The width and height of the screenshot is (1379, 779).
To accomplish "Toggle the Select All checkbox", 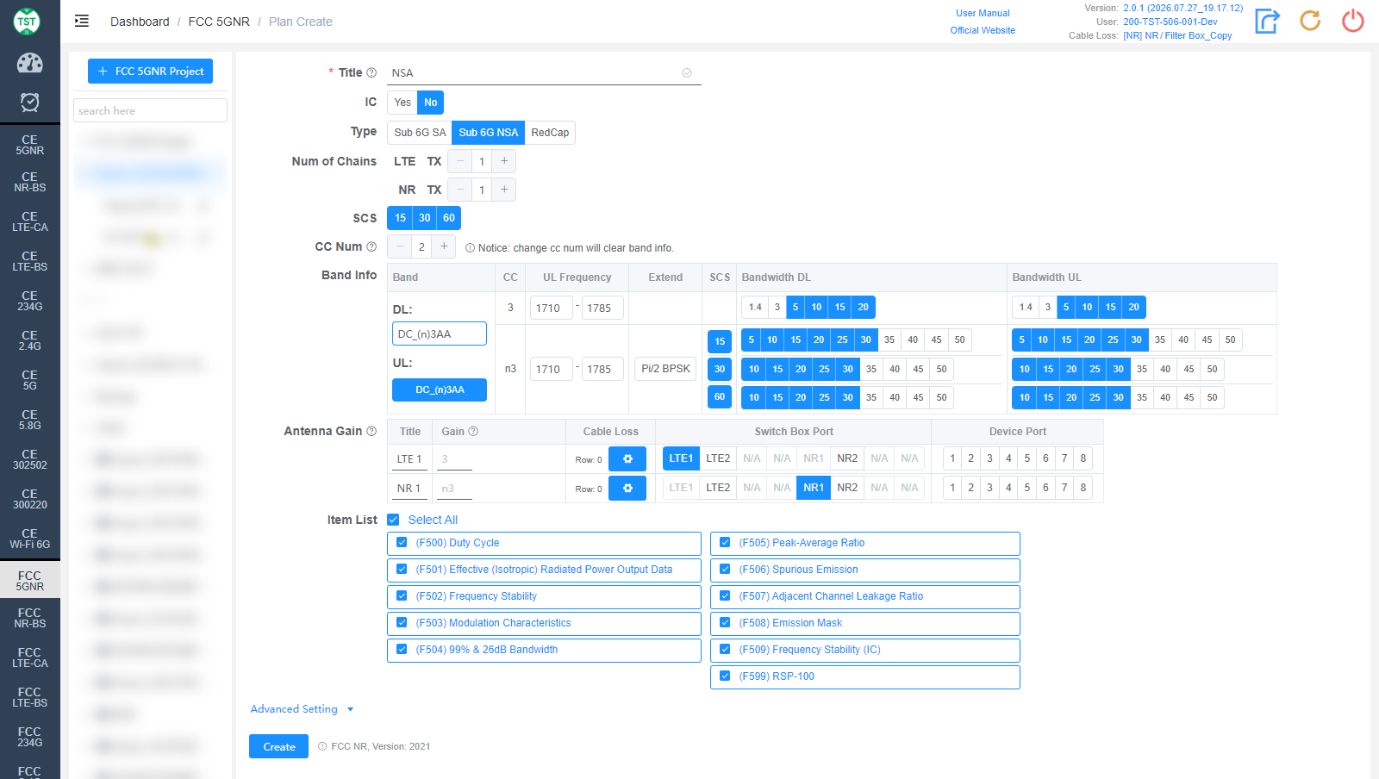I will click(393, 520).
